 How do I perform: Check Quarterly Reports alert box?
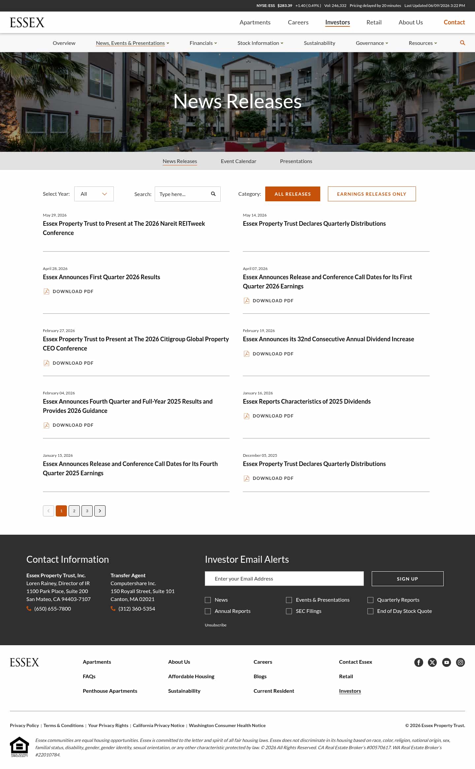point(370,600)
